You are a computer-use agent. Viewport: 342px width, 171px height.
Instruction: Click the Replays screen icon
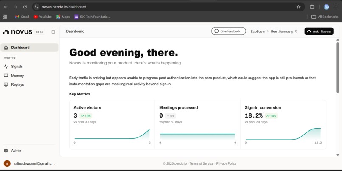coord(6,84)
